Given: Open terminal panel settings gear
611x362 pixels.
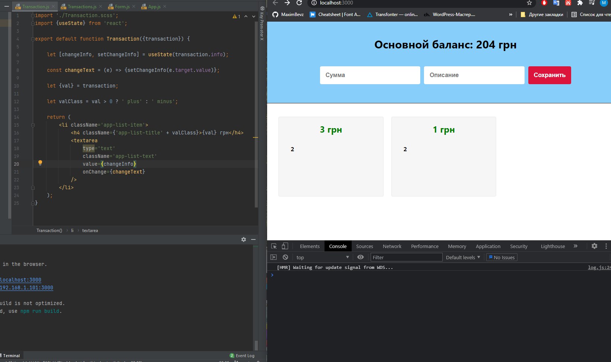Looking at the screenshot, I should pyautogui.click(x=244, y=239).
